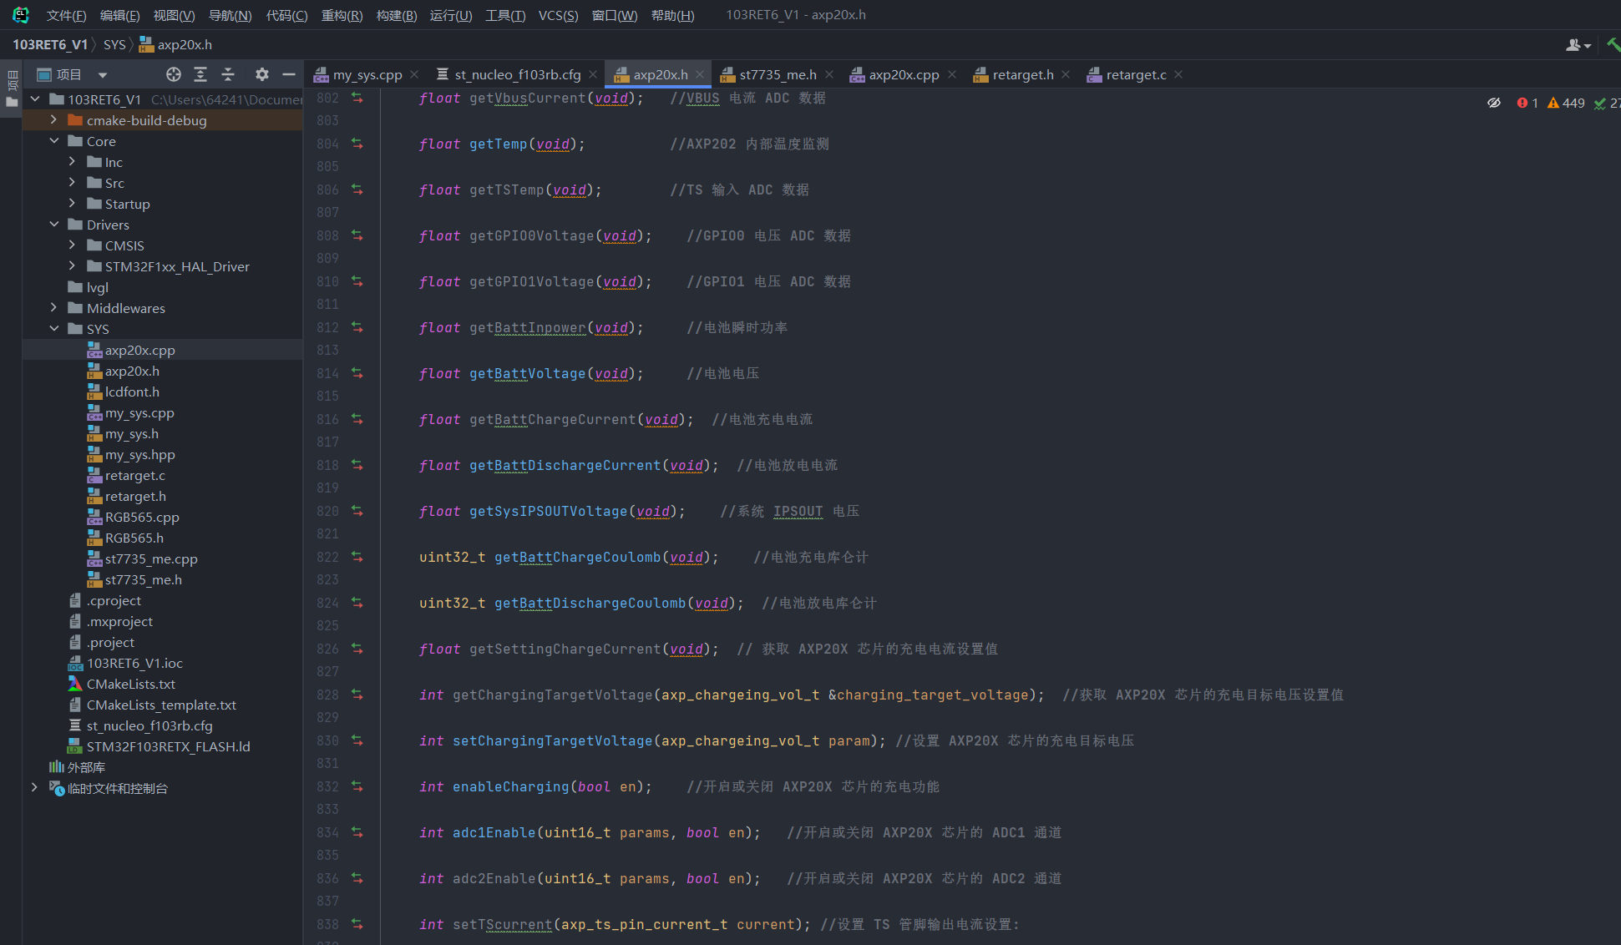Expand the Startup folder
1621x945 pixels.
(x=72, y=204)
